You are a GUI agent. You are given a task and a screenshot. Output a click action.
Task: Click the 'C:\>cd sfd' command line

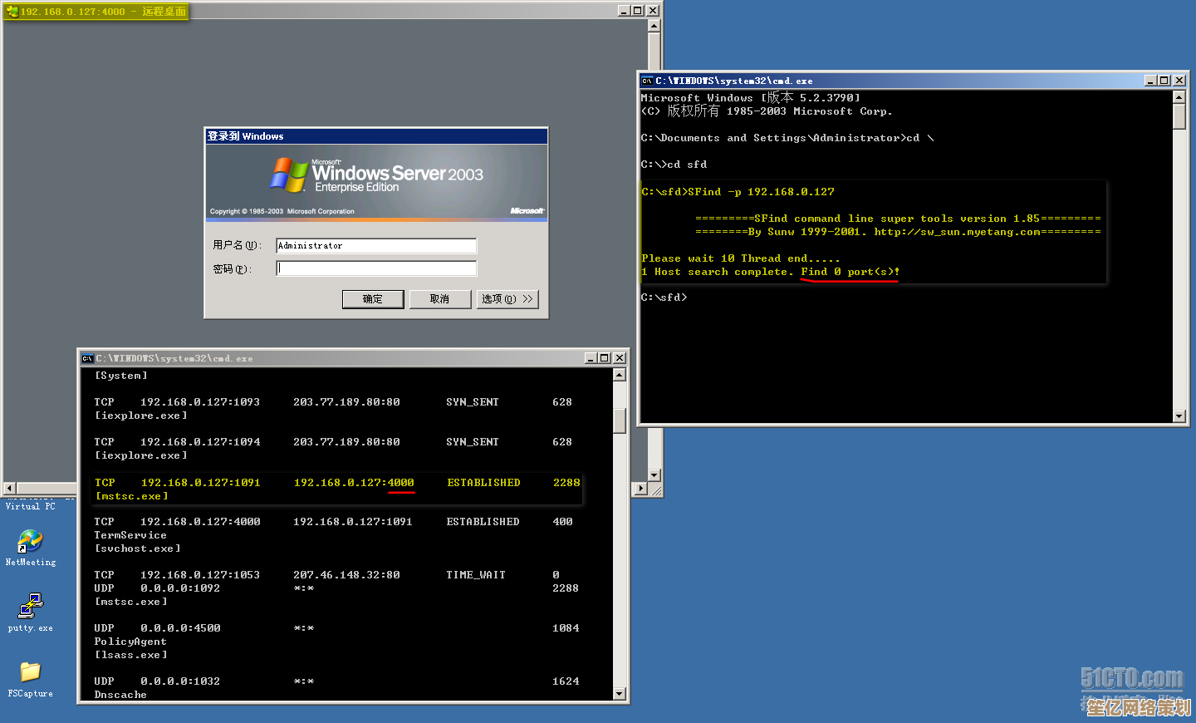pos(674,165)
